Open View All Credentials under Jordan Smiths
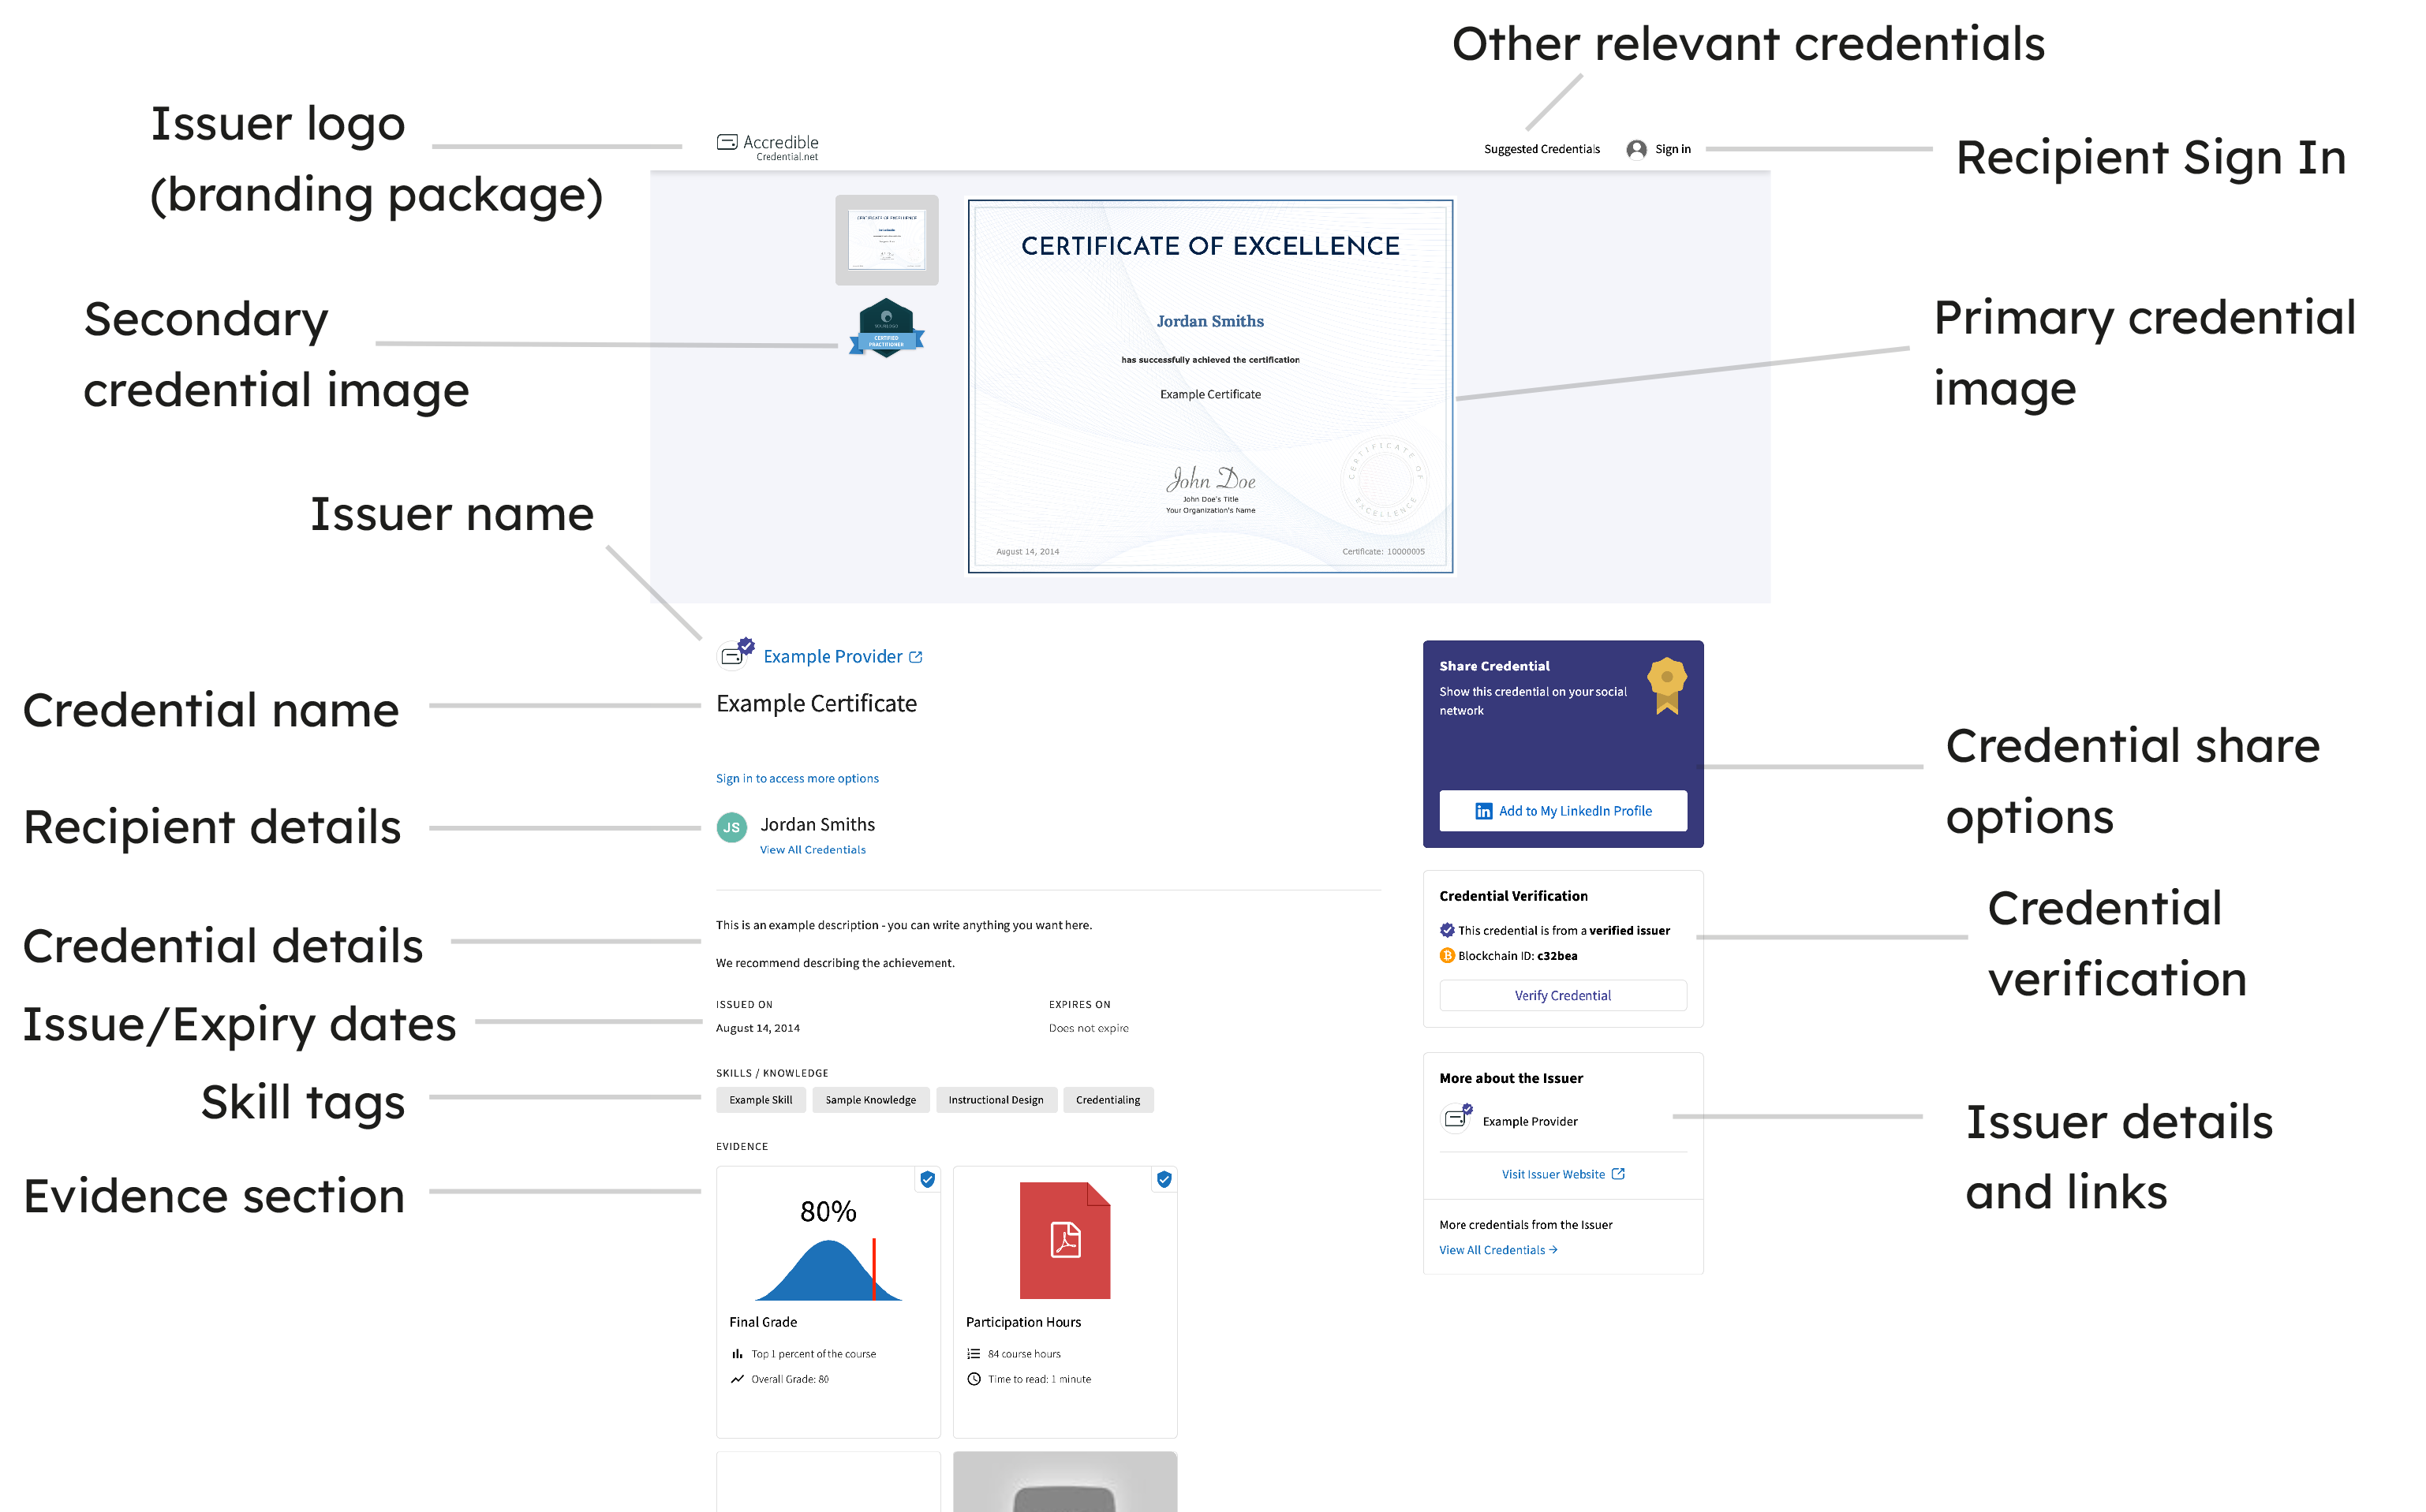 tap(812, 849)
